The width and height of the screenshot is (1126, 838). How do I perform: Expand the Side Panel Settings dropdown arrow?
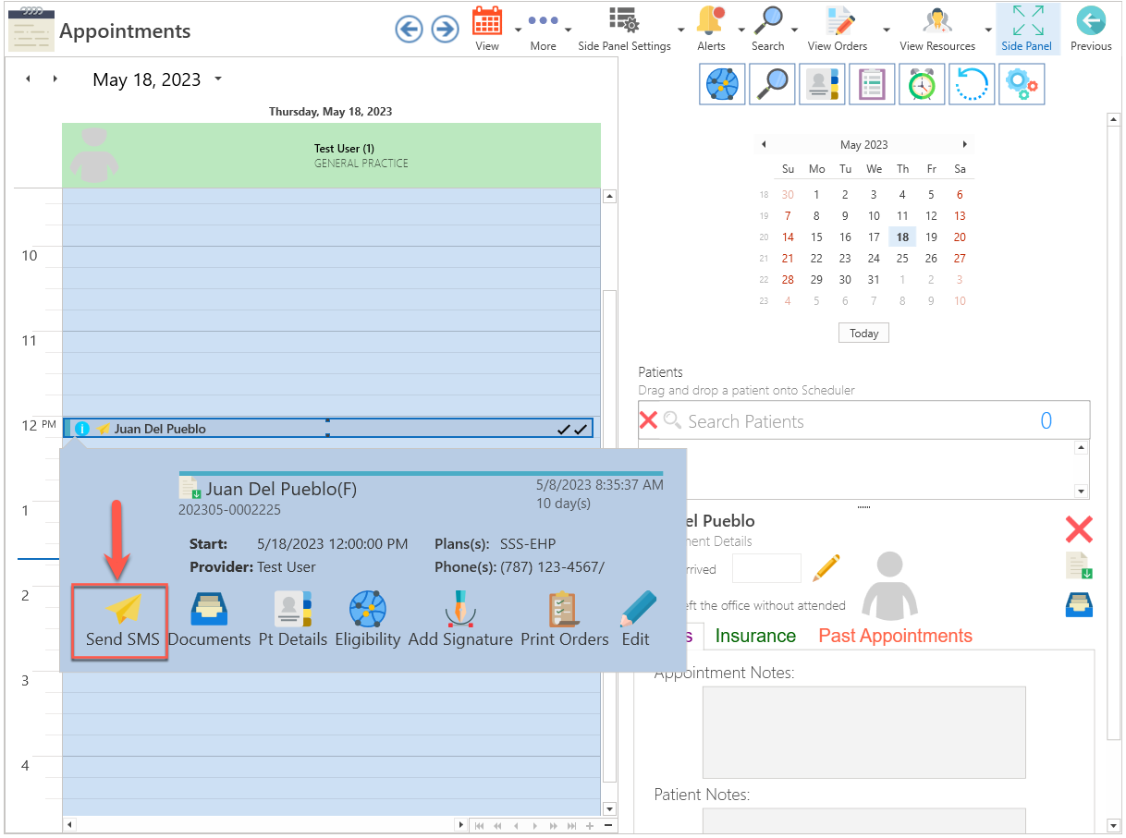click(x=681, y=30)
